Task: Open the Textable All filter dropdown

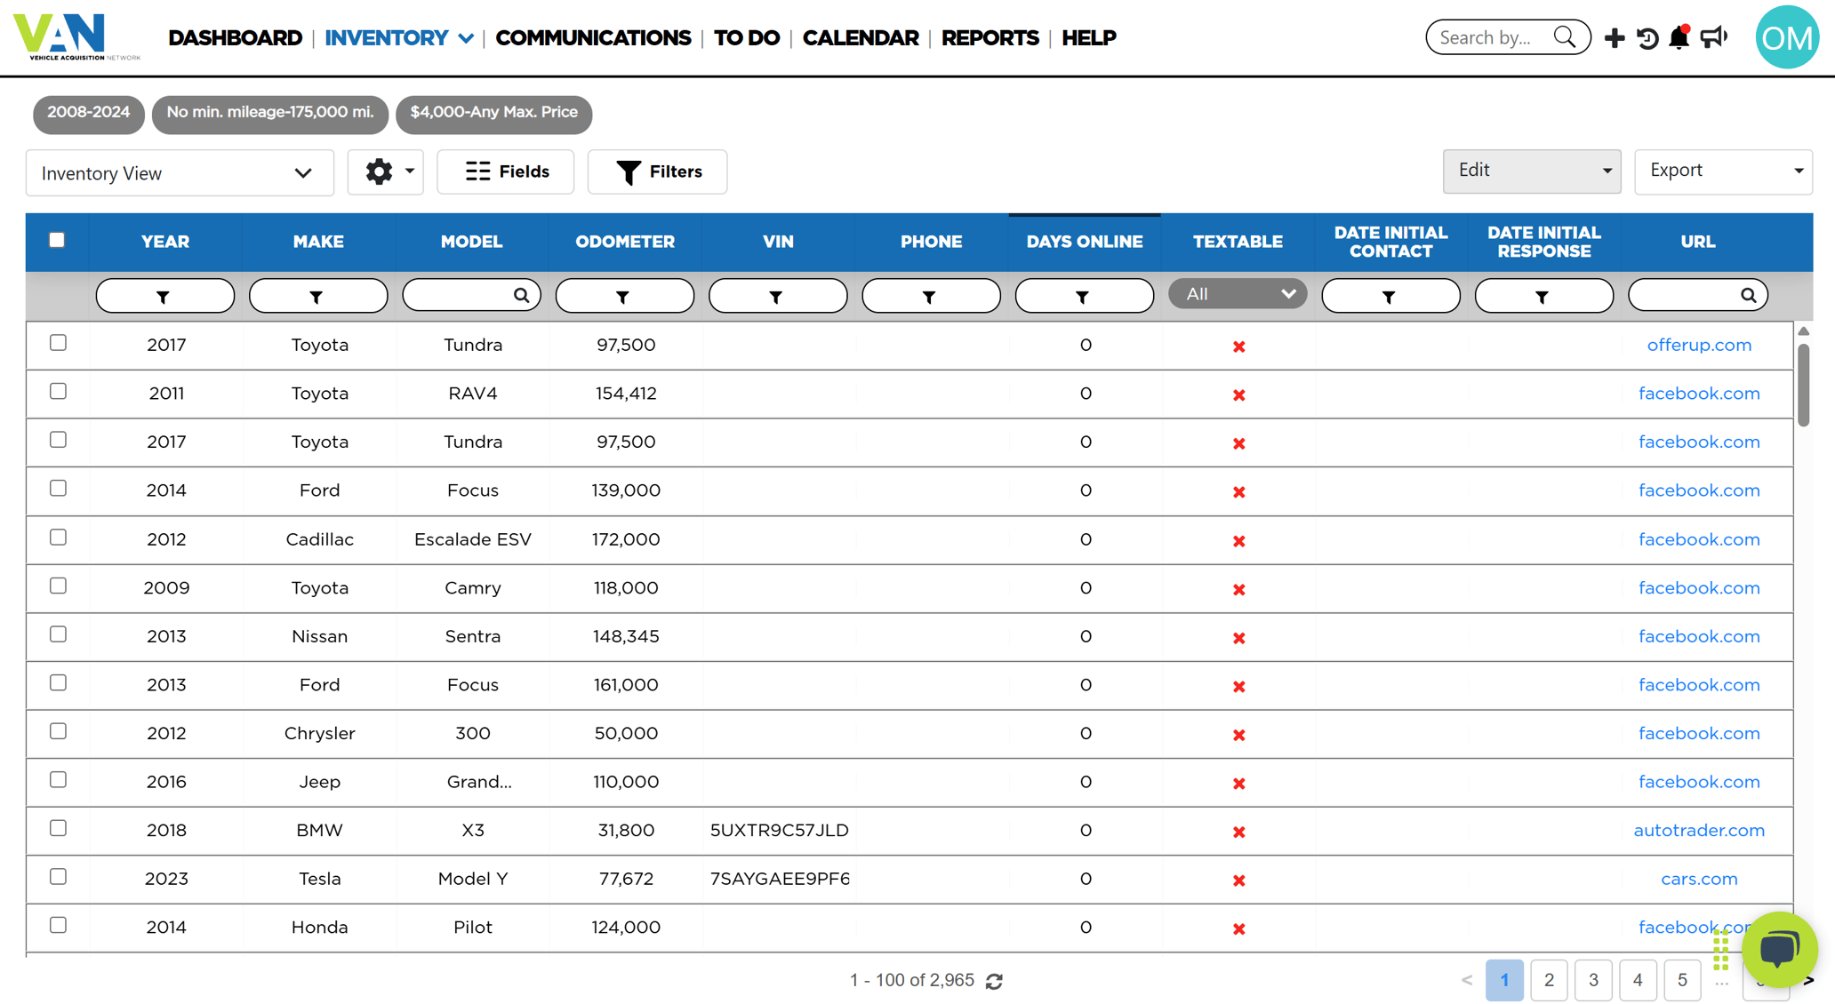Action: pyautogui.click(x=1238, y=294)
